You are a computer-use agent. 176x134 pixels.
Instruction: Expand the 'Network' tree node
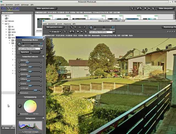pyautogui.click(x=3, y=21)
